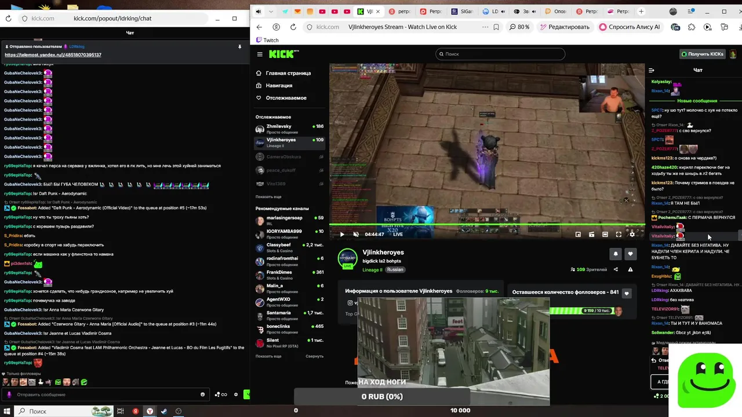Open Yandex Browser taskbar icon
742x417 pixels.
(x=150, y=411)
